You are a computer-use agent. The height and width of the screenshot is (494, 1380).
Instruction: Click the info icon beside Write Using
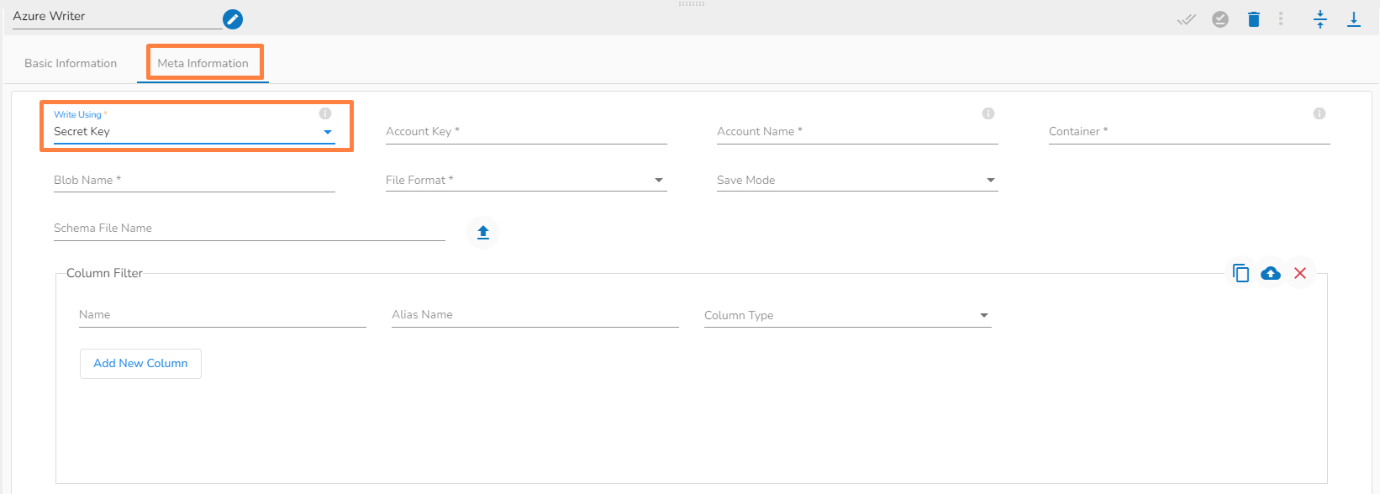pyautogui.click(x=325, y=113)
